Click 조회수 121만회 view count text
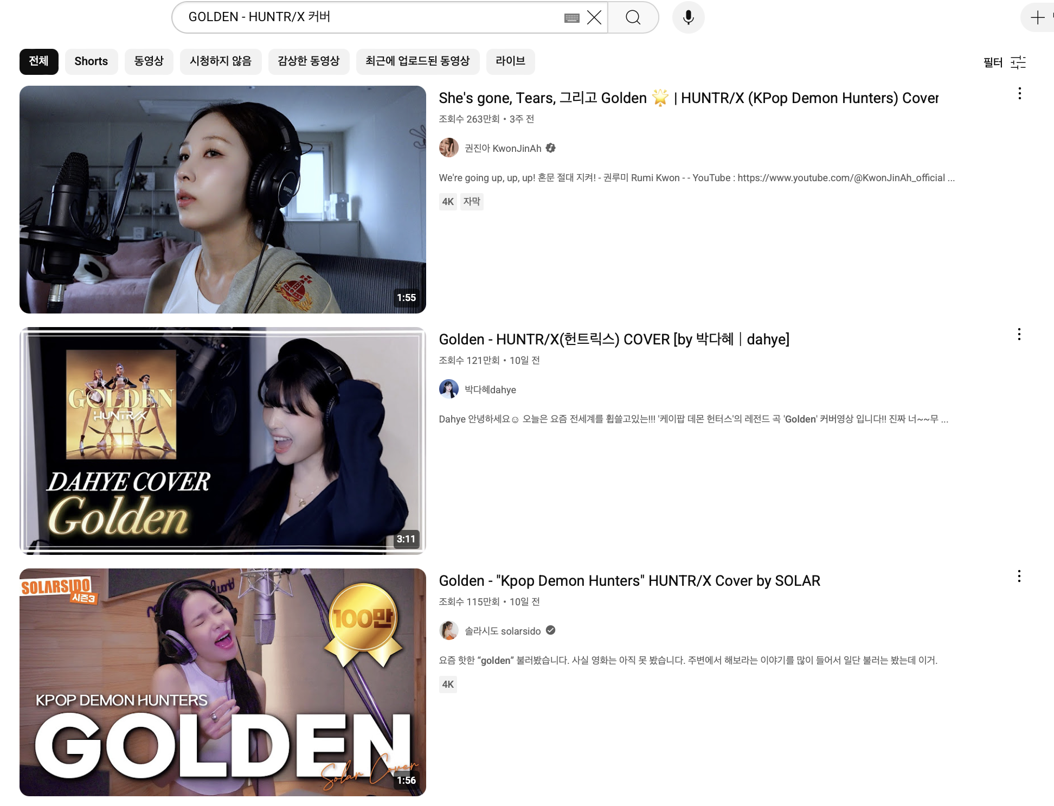Viewport: 1054px width, 806px height. pos(469,360)
